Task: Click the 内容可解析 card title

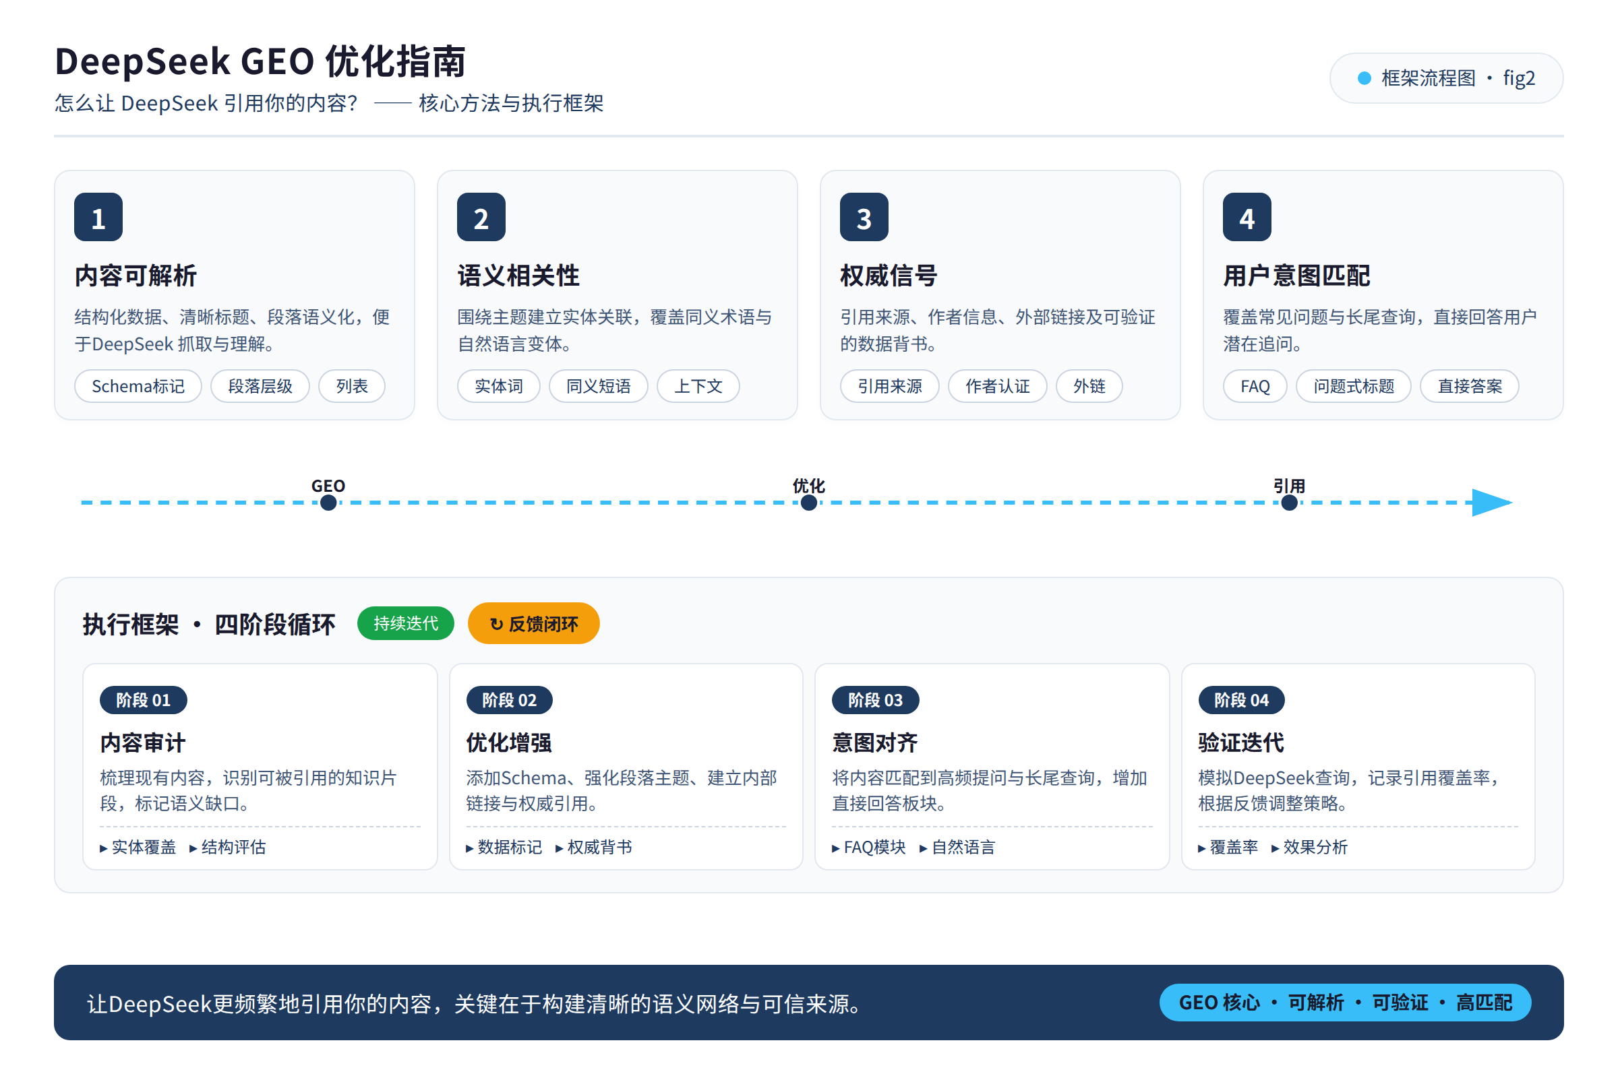Action: click(136, 275)
